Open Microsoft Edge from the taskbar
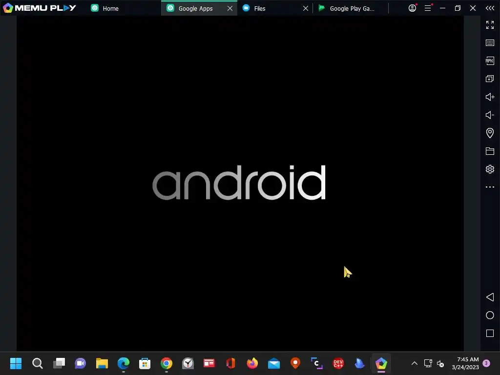The height and width of the screenshot is (375, 500). [124, 363]
